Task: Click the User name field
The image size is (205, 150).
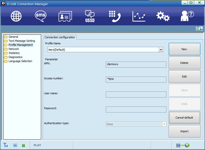Action: (x=136, y=95)
